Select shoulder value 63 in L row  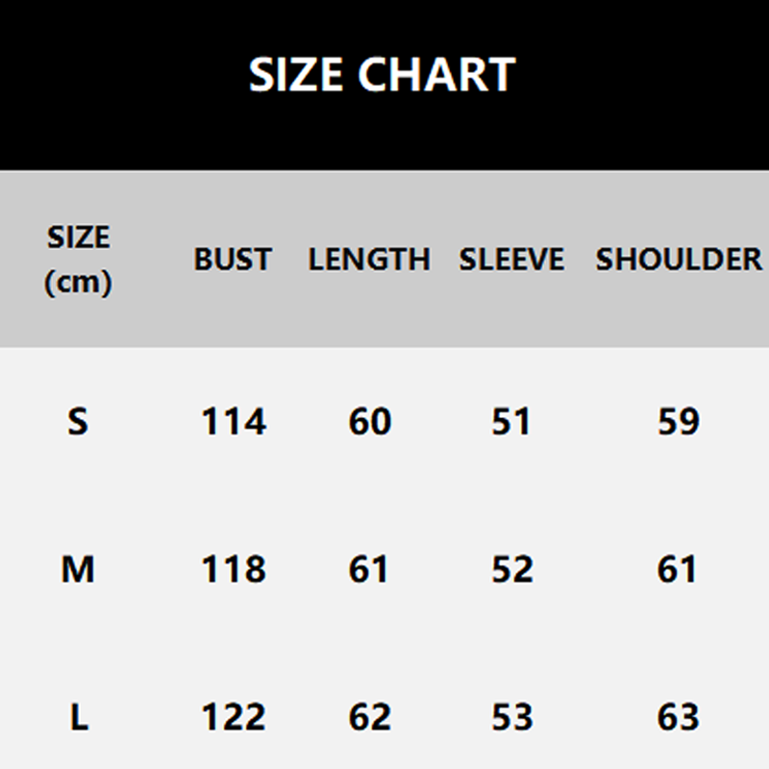point(679,717)
